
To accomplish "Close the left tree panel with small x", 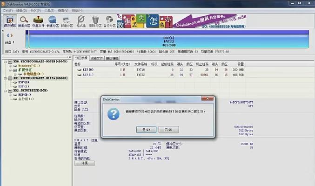I will [x=70, y=57].
